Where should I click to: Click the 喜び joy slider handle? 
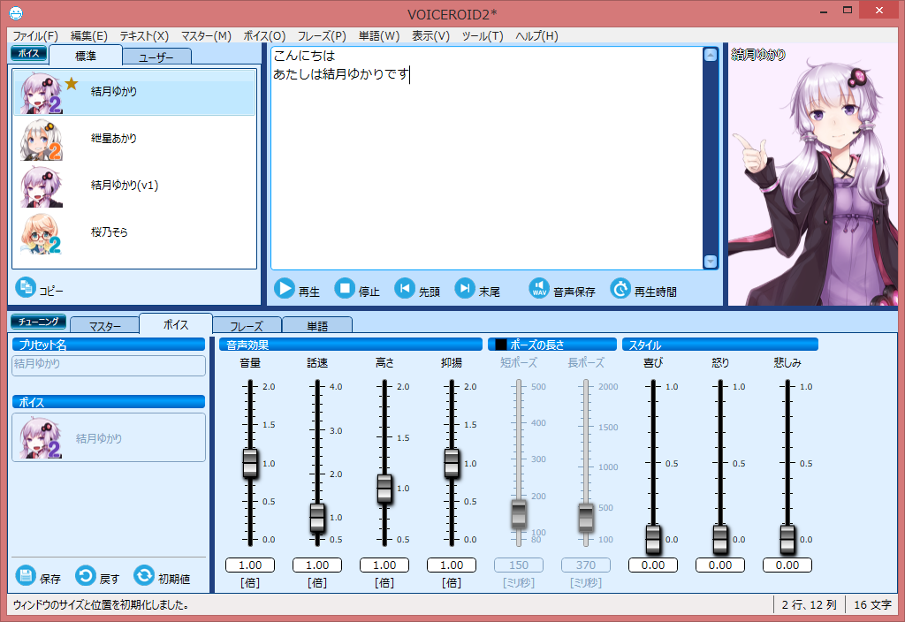tap(653, 540)
